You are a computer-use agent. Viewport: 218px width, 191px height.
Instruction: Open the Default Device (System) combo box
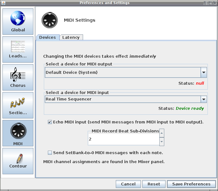coord(126,72)
